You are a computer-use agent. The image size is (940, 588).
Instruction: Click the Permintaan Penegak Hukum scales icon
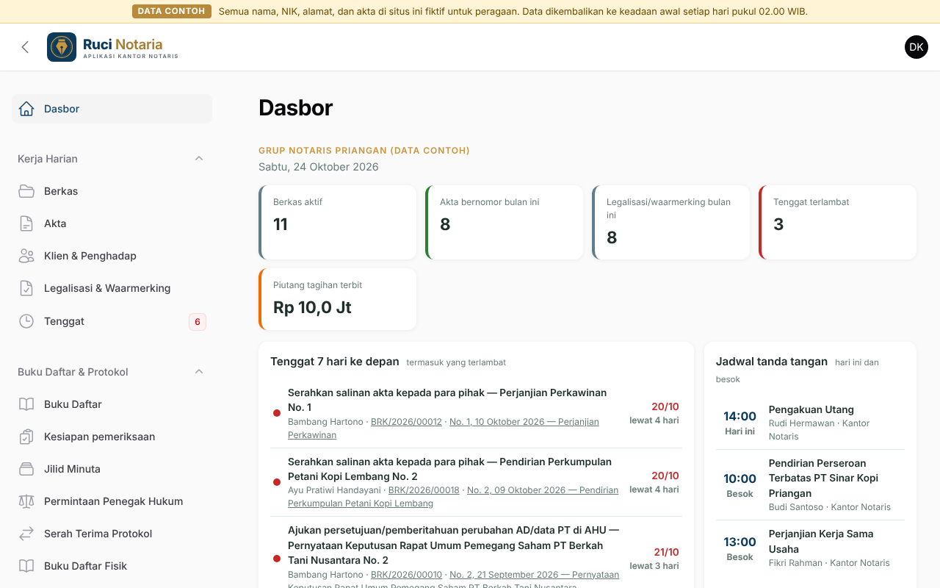click(x=26, y=501)
